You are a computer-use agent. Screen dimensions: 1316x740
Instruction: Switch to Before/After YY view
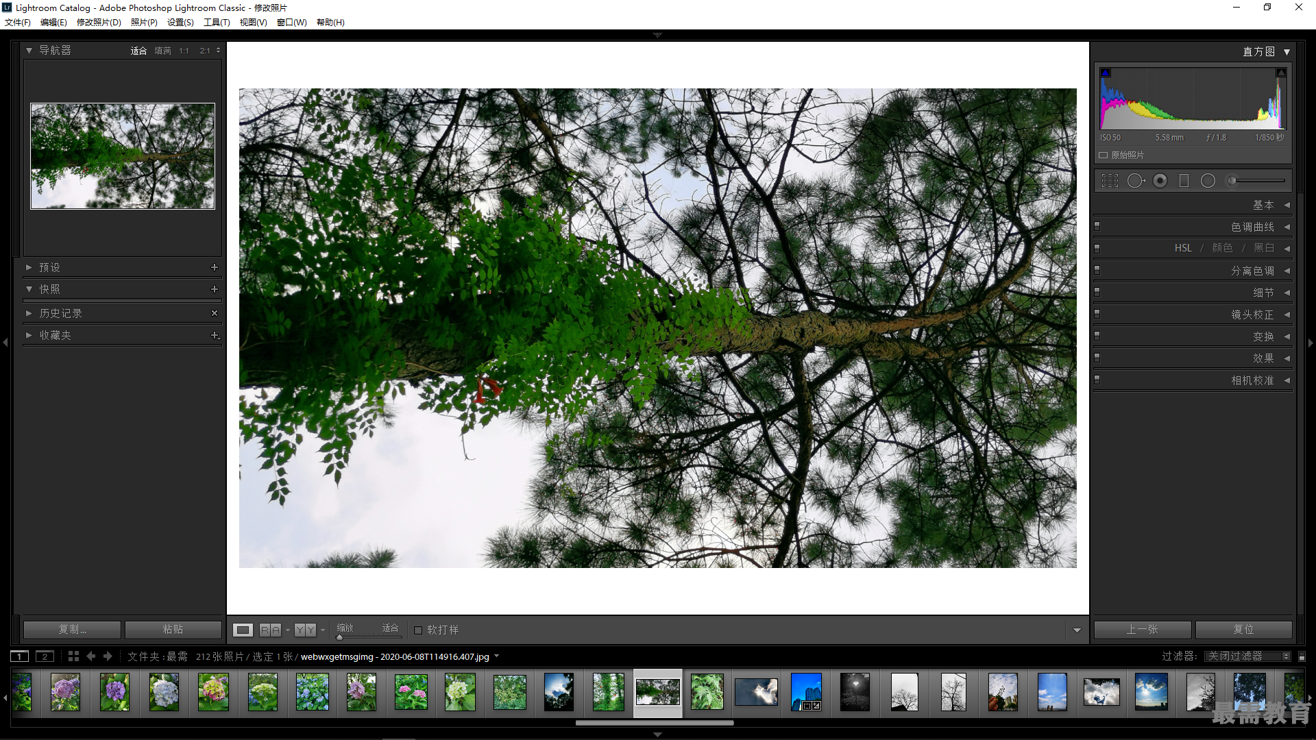click(x=306, y=630)
